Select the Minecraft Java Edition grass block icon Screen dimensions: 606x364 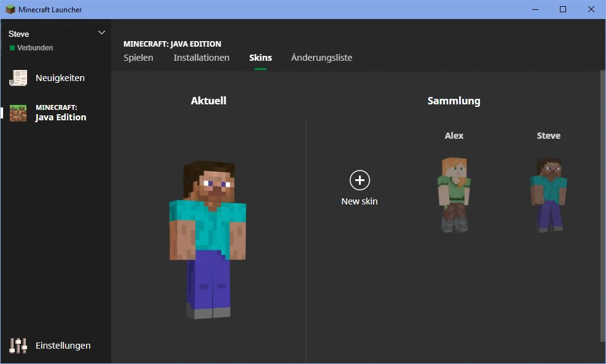tap(18, 113)
